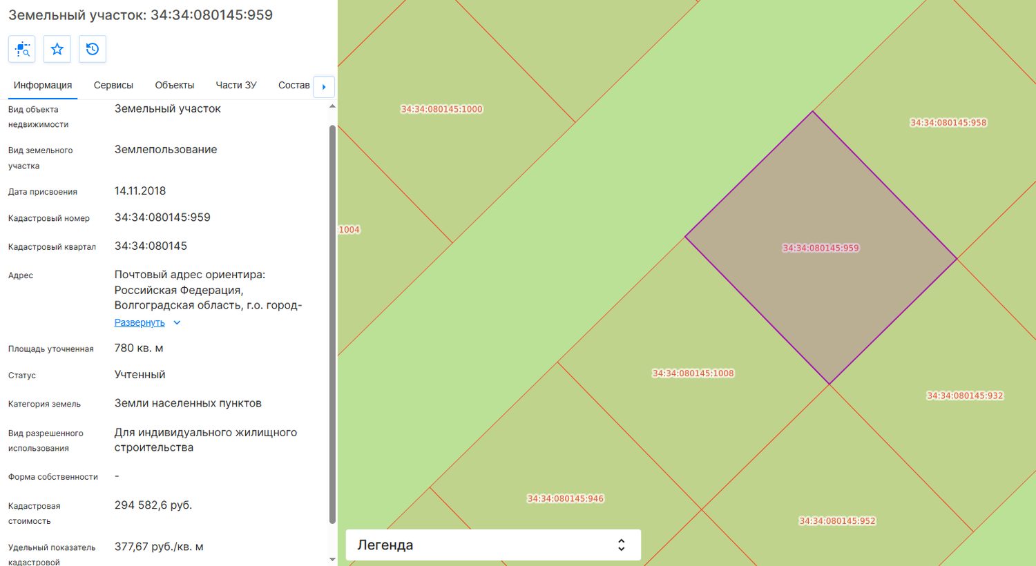Image resolution: width=1036 pixels, height=566 pixels.
Task: Click the panel title Земельный участок: 34:34:080145:959
Action: tap(140, 14)
